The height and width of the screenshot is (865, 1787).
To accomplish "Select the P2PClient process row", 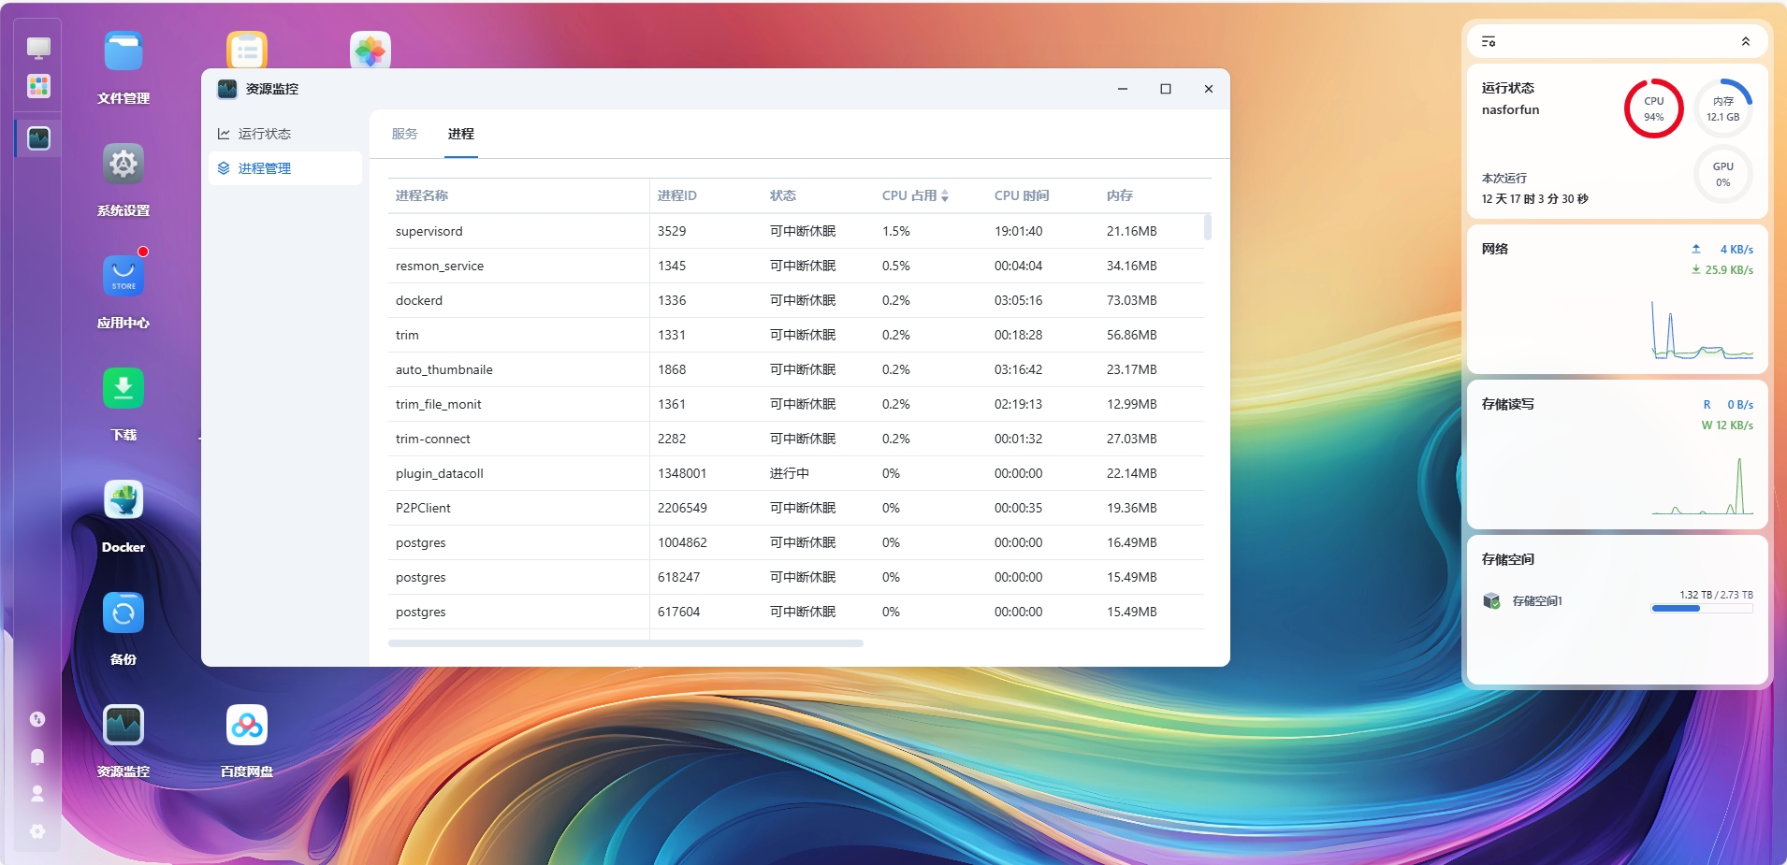I will 796,508.
